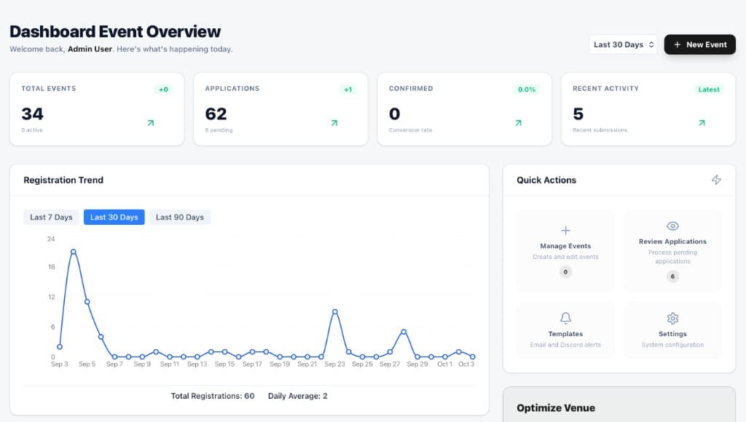Image resolution: width=746 pixels, height=422 pixels.
Task: Click the plus icon in New Event button
Action: pyautogui.click(x=677, y=44)
